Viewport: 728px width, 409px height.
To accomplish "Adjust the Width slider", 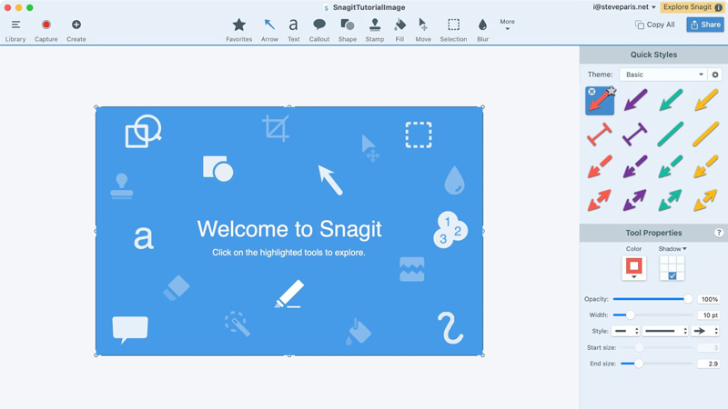I will 652,315.
